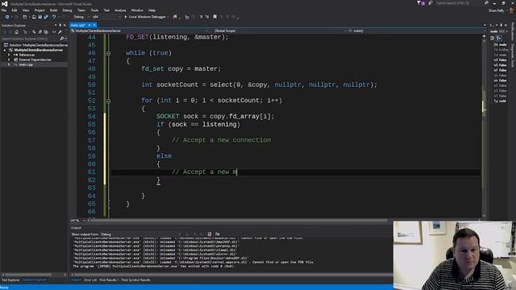Switch to the Error List tab
The width and height of the screenshot is (516, 290).
pyautogui.click(x=90, y=280)
